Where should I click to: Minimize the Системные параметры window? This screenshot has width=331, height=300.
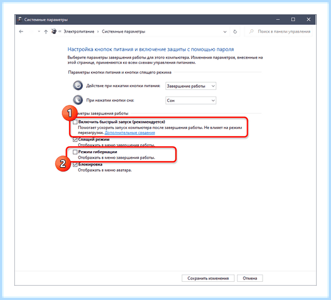coord(278,19)
